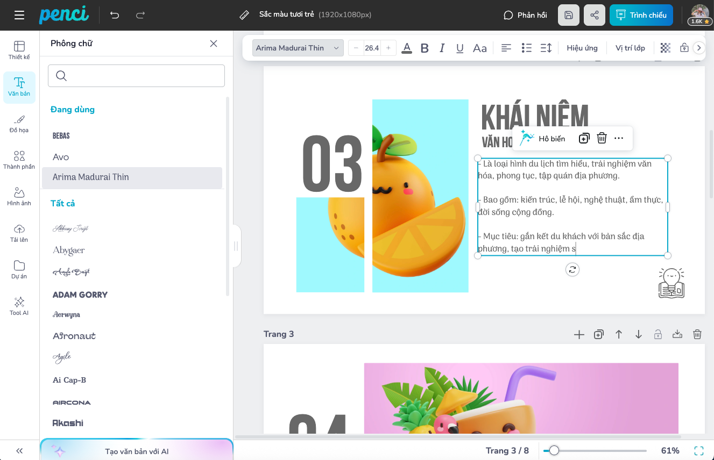The height and width of the screenshot is (460, 714).
Task: Toggle italic formatting
Action: 442,48
